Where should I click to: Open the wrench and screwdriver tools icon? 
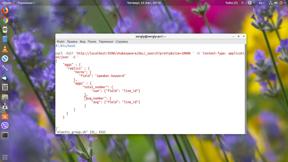click(x=5, y=68)
